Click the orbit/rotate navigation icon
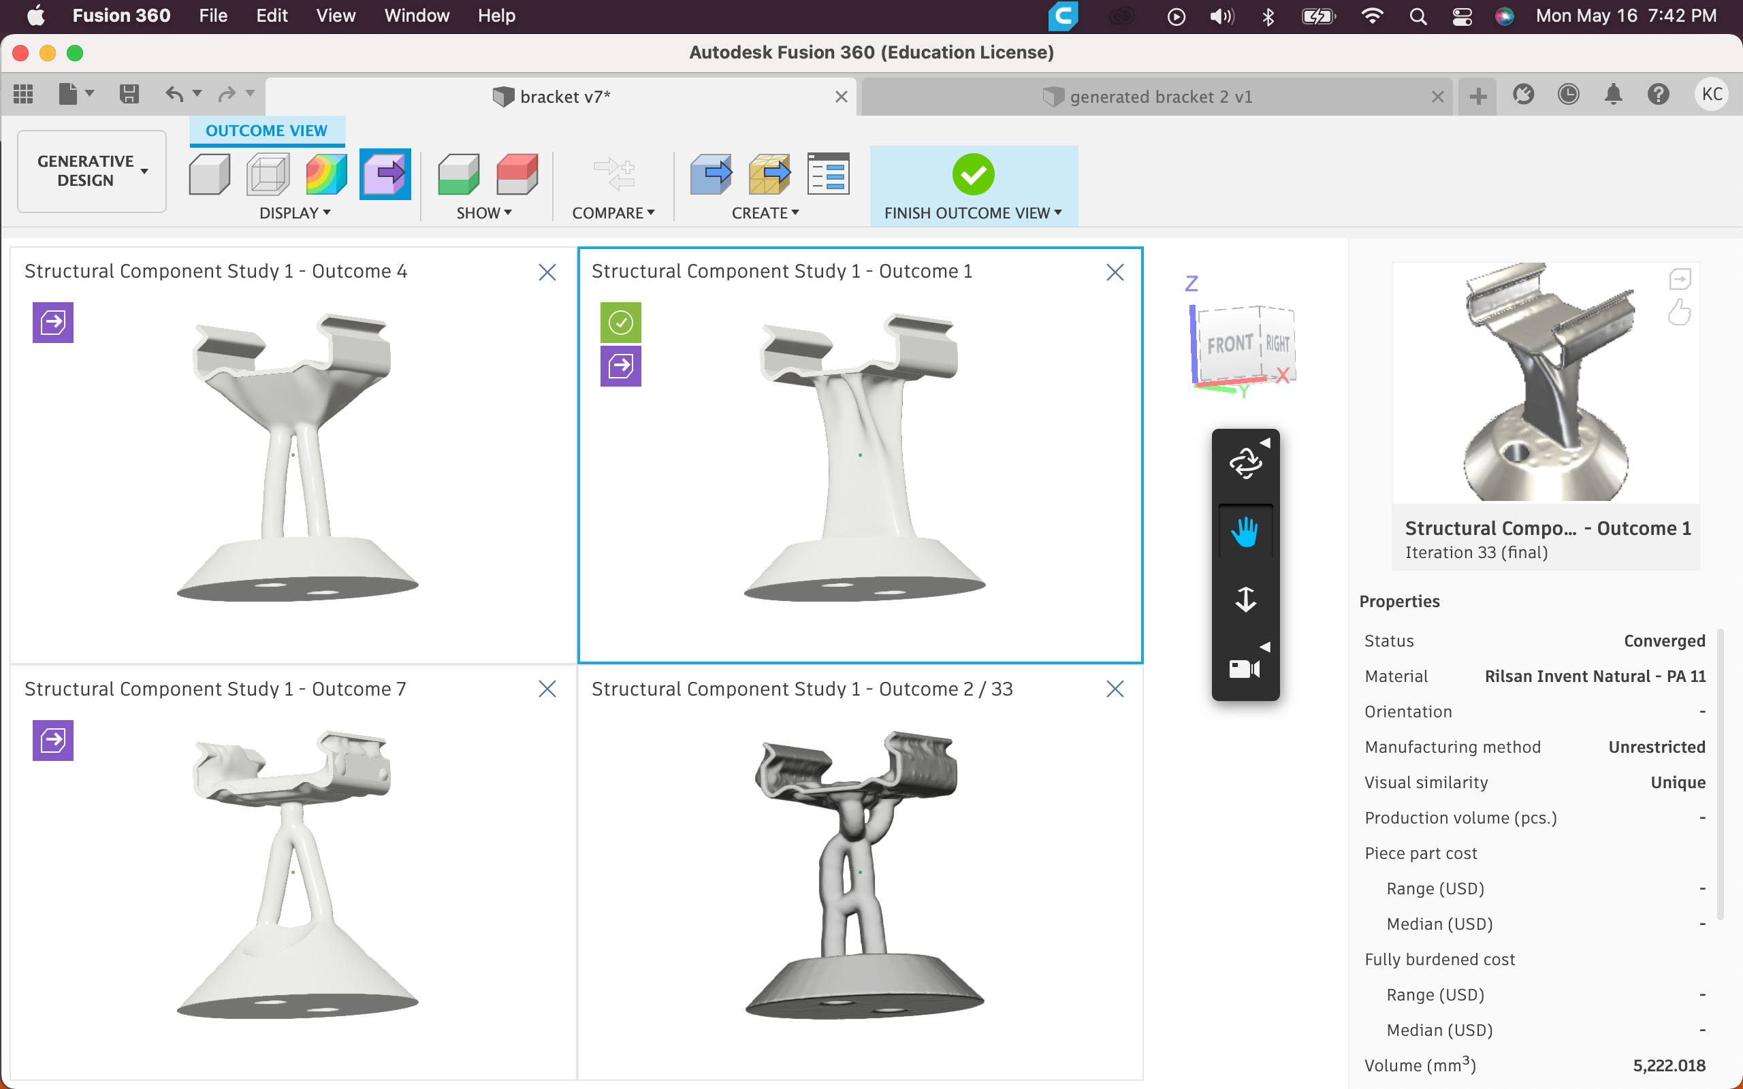This screenshot has height=1089, width=1743. click(1245, 460)
